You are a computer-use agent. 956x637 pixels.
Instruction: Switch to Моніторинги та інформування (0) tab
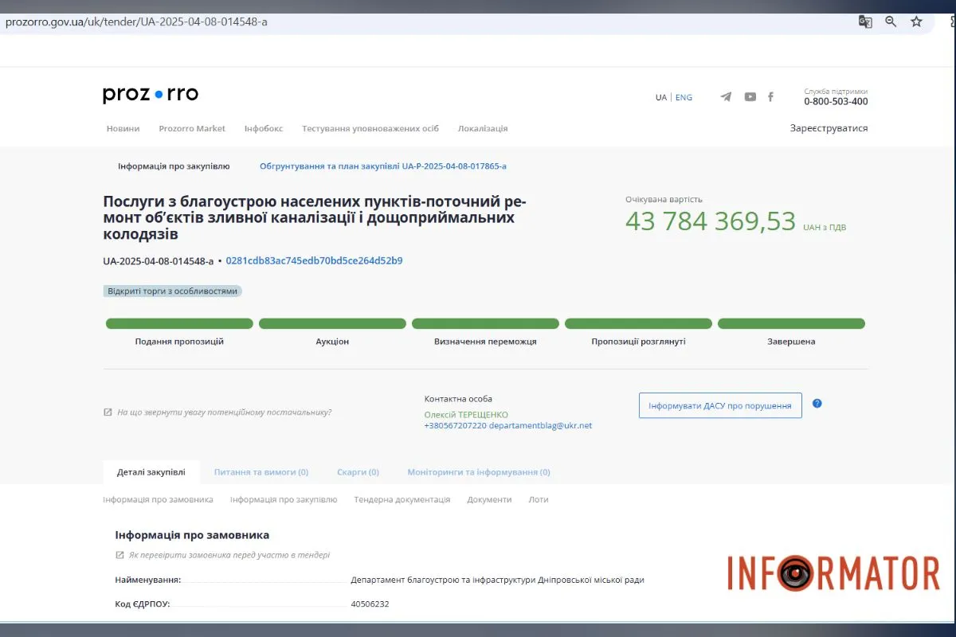(x=479, y=472)
